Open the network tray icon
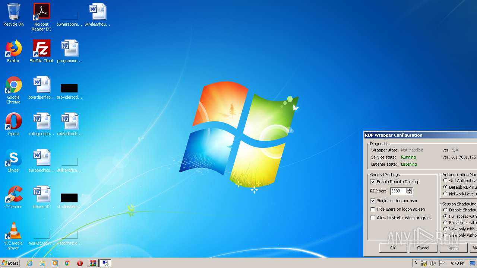This screenshot has height=268, width=477. tap(424, 263)
